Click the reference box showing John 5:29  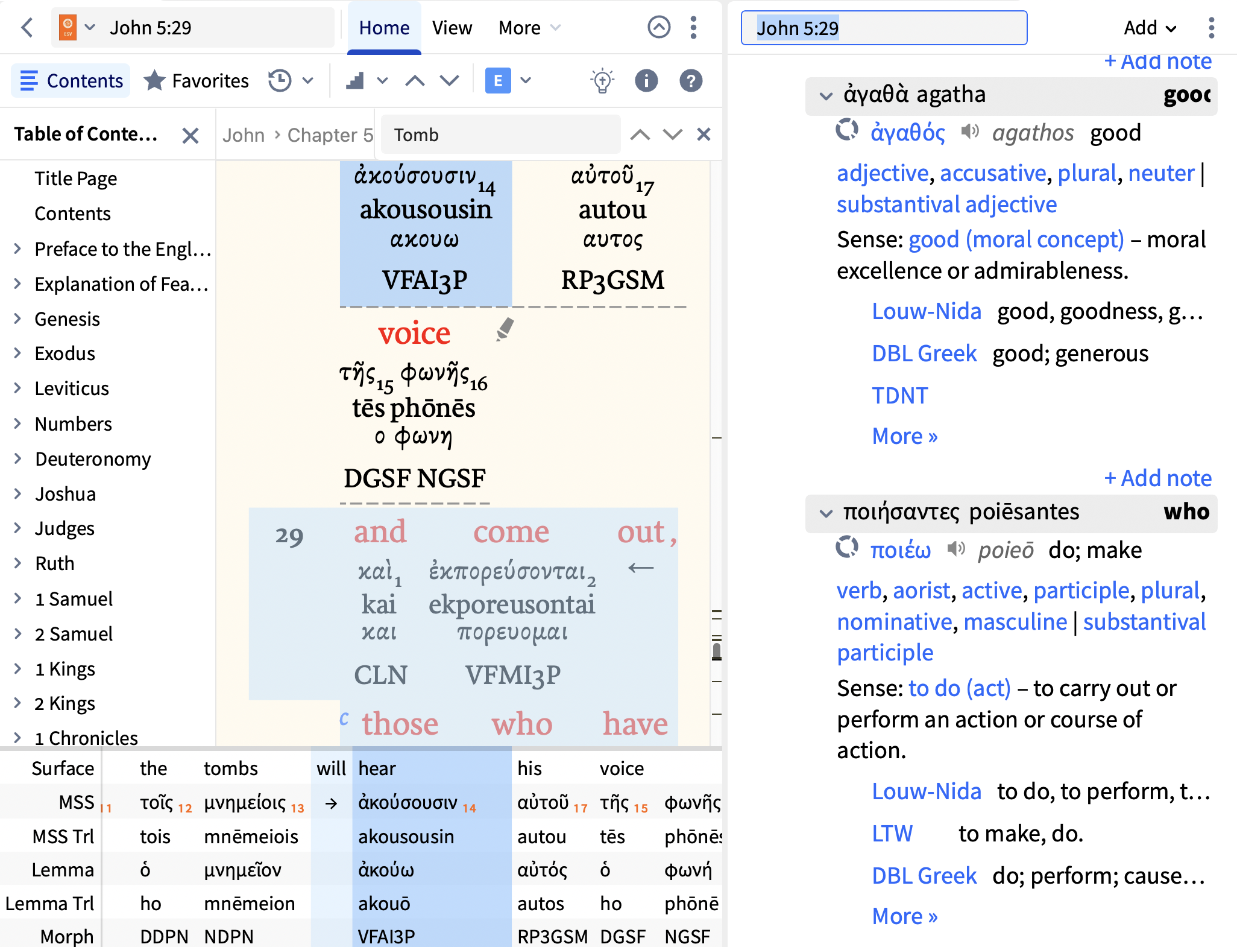coord(884,28)
